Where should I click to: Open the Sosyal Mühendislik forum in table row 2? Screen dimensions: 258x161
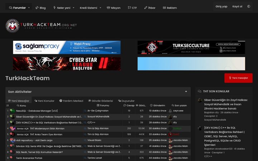tap(99, 117)
